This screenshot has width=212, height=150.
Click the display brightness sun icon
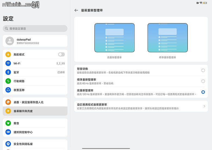8,111
